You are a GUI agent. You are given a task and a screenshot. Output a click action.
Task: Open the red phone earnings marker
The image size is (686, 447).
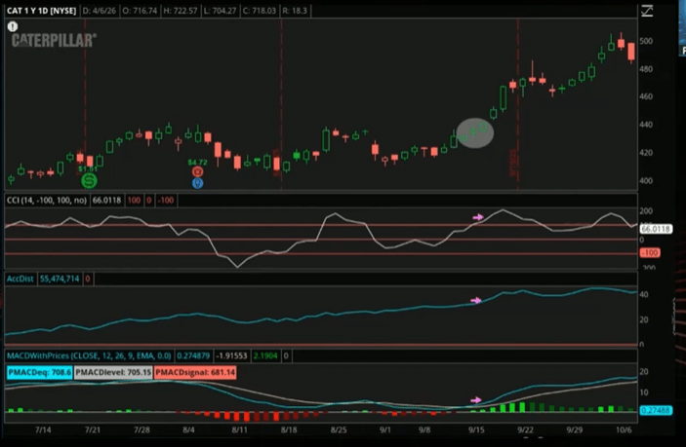198,171
